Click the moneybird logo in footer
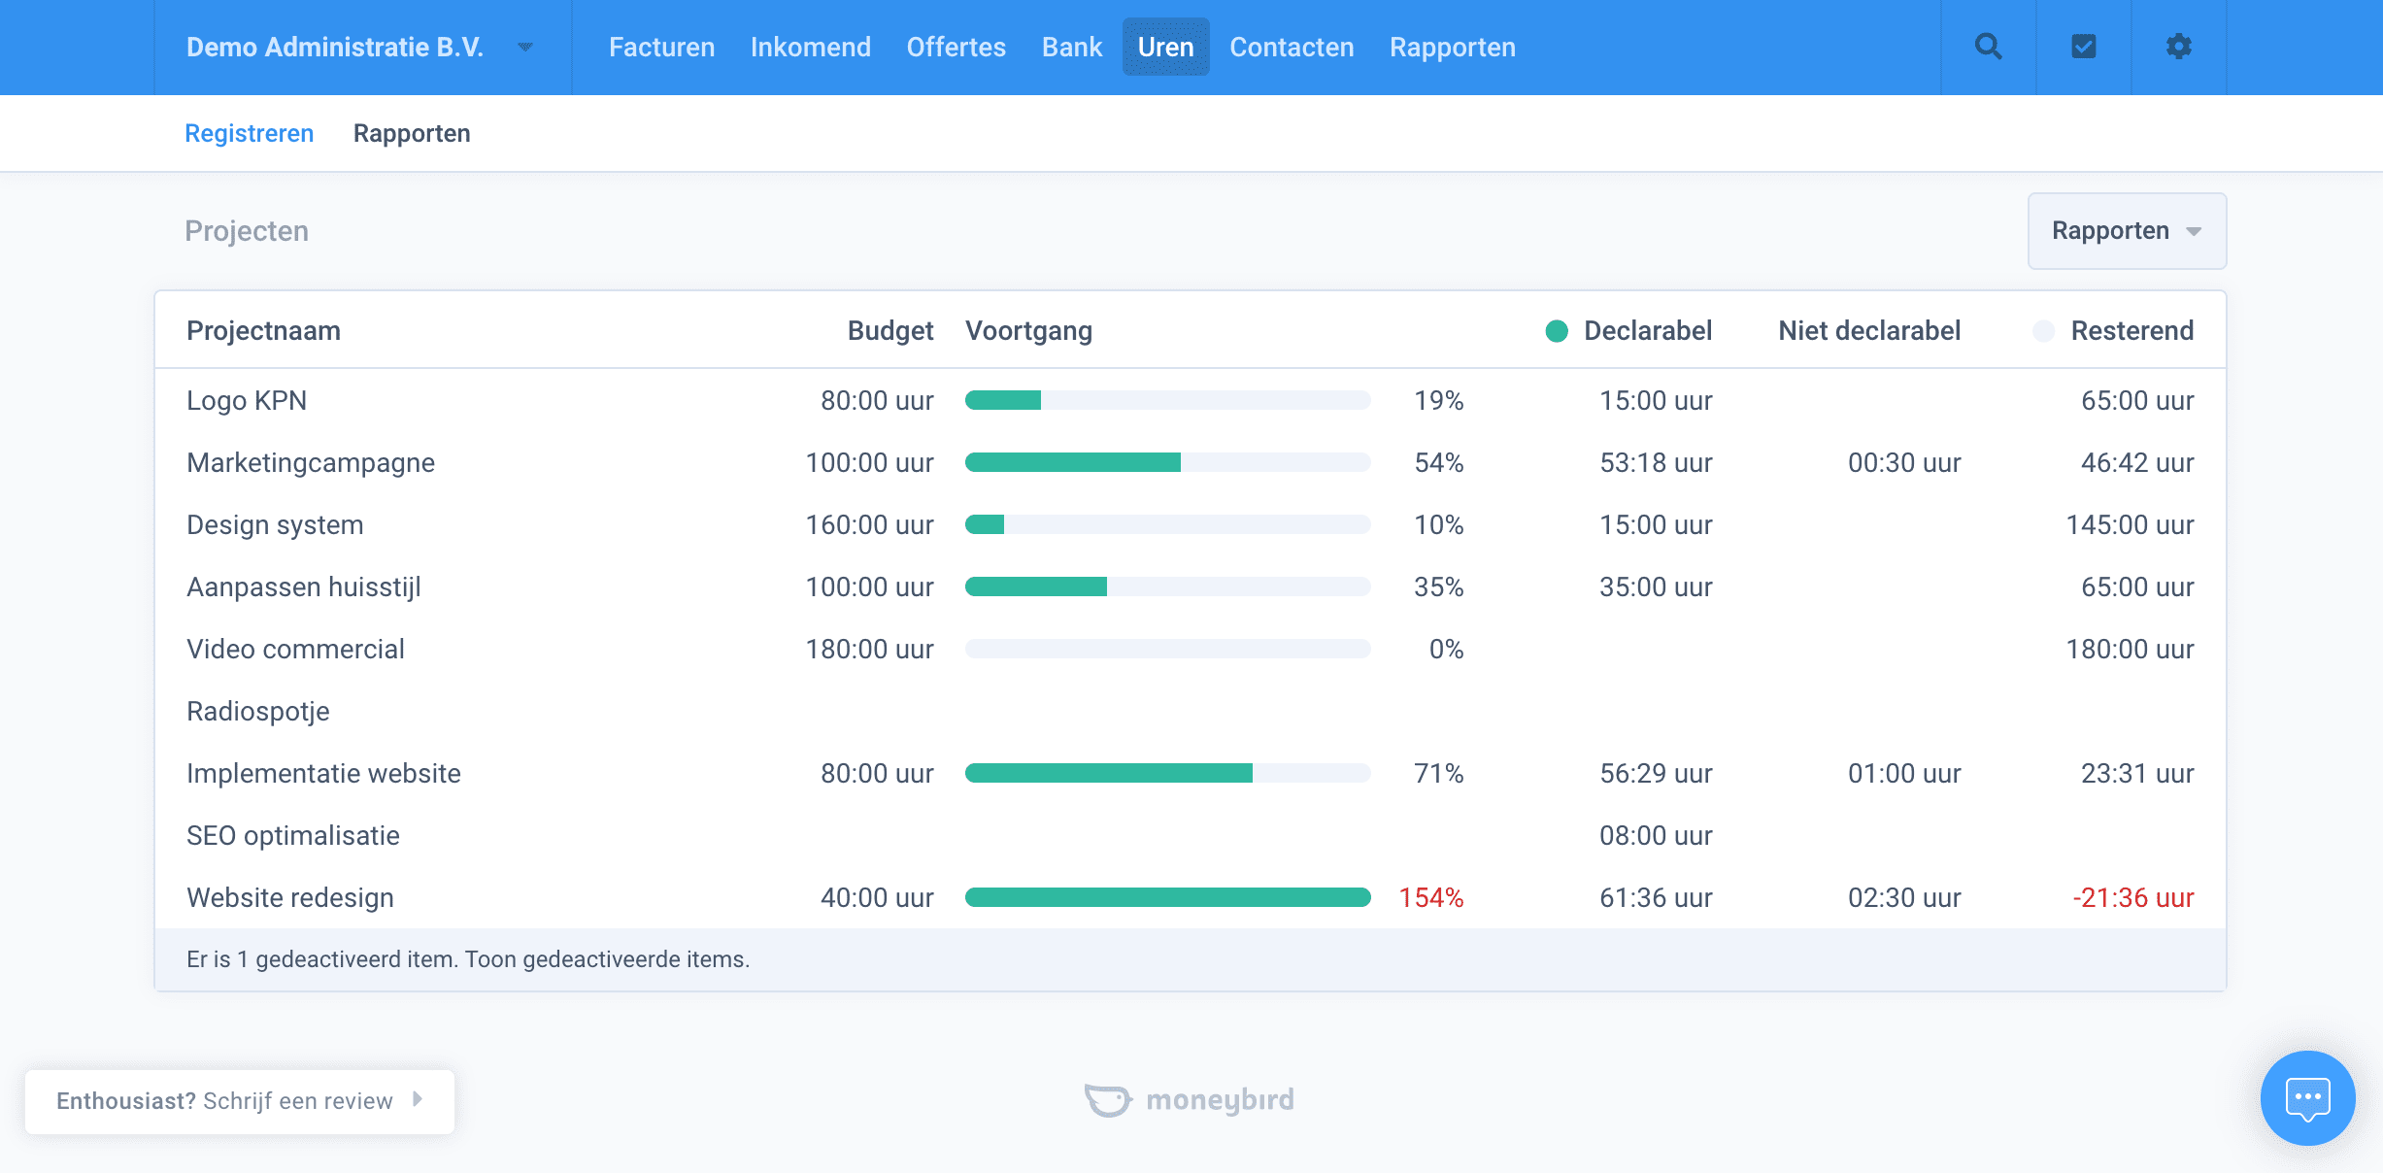 [1190, 1100]
